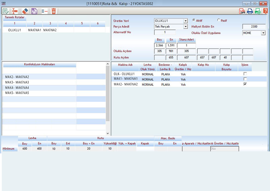The width and height of the screenshot is (270, 191).
Task: Select the Pasif radio button
Action: point(219,20)
